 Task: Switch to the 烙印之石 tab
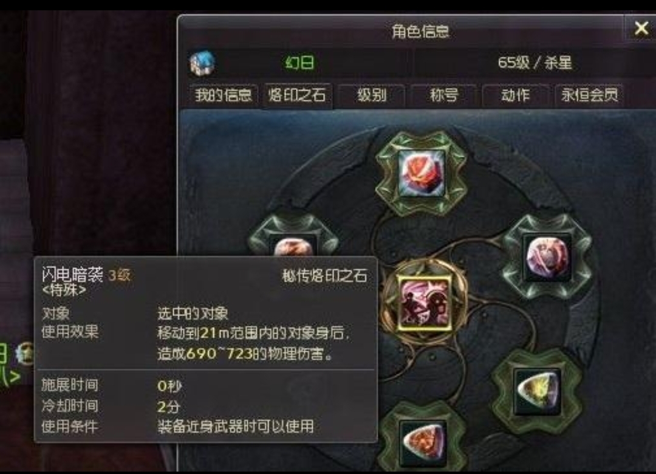[297, 95]
